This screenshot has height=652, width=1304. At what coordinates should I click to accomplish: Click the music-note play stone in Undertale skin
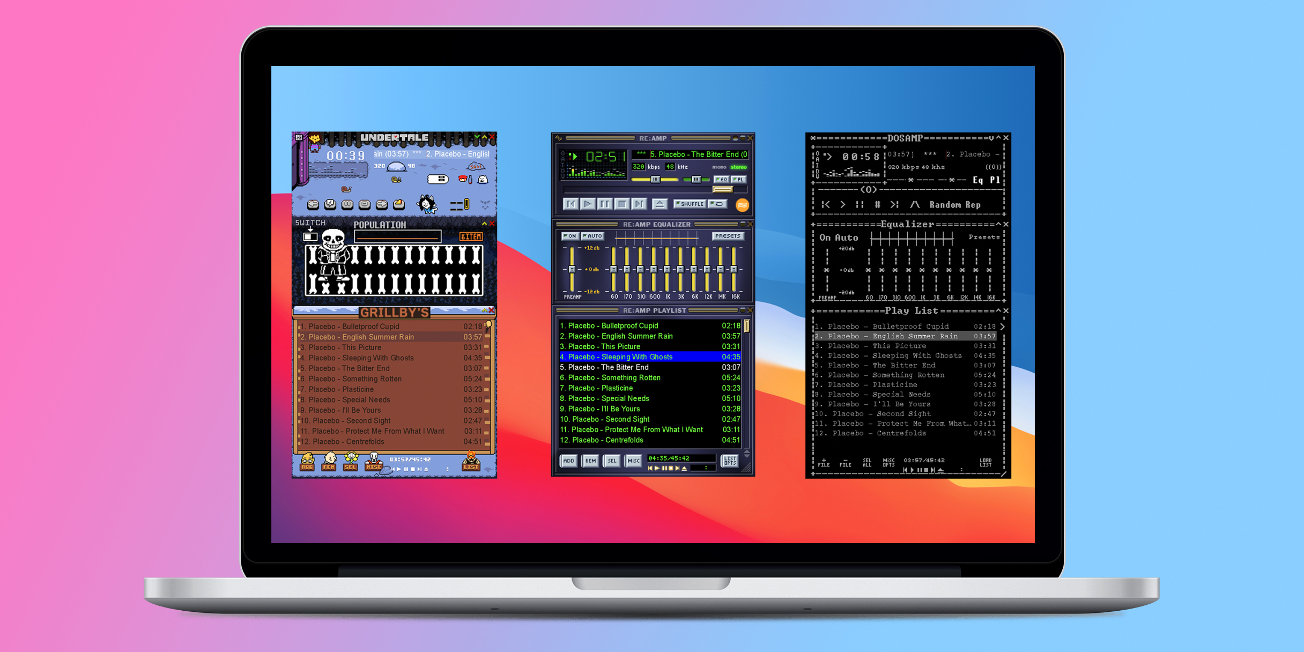pos(330,204)
